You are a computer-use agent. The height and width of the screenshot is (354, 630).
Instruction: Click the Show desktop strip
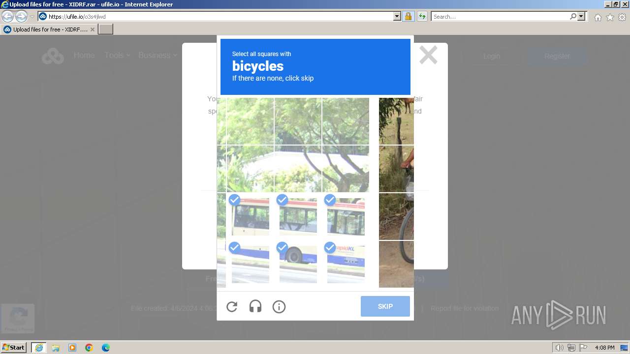[625, 348]
